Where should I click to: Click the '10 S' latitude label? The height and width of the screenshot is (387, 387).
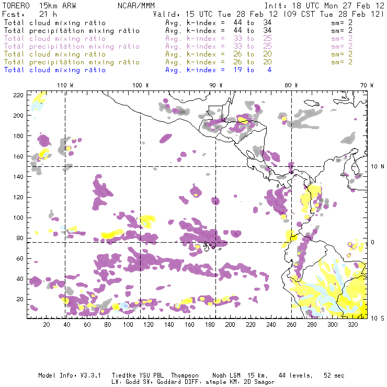pos(378,318)
